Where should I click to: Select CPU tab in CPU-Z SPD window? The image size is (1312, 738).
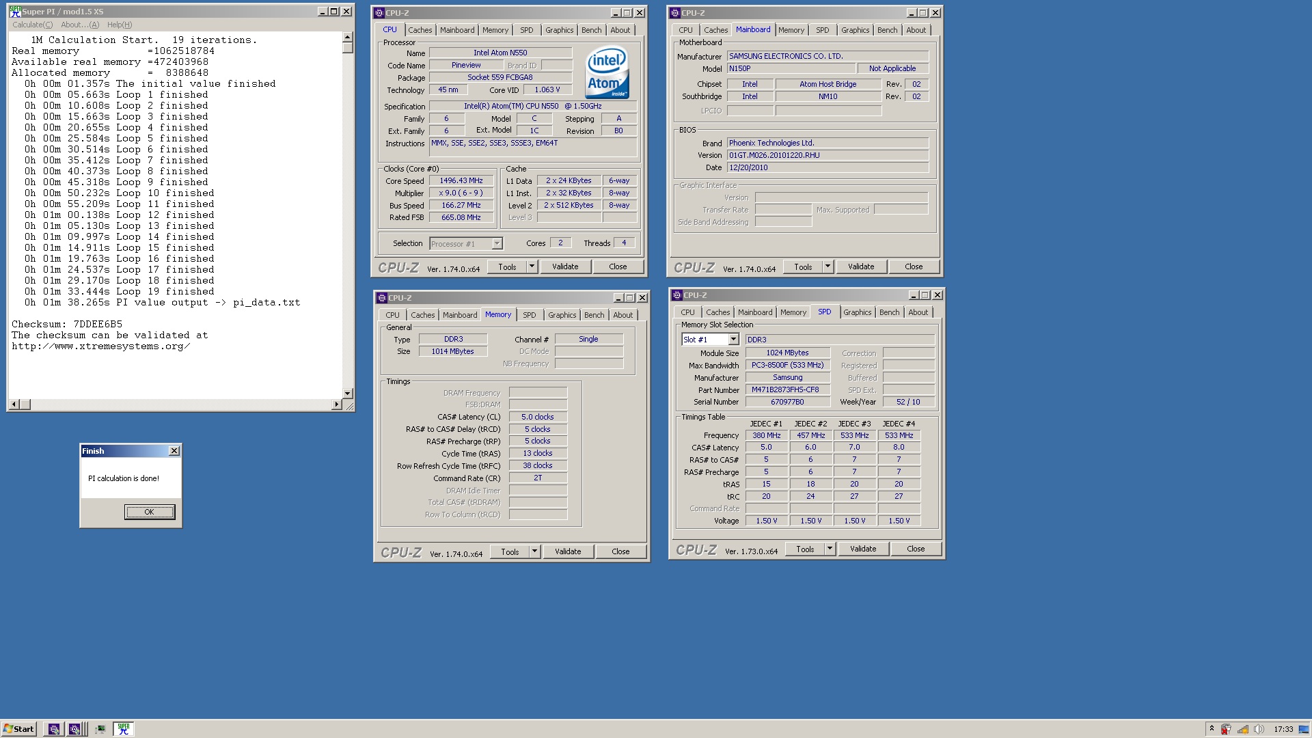click(688, 312)
